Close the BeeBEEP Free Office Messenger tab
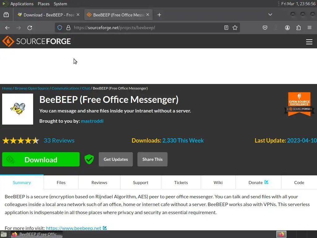 click(148, 15)
